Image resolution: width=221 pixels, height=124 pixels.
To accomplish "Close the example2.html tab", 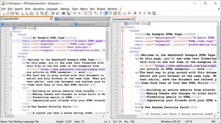I will pyautogui.click(x=133, y=19).
